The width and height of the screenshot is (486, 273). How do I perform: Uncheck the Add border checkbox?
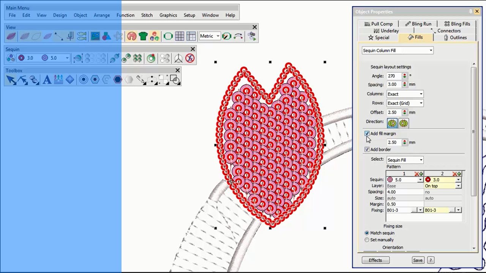[x=367, y=149]
